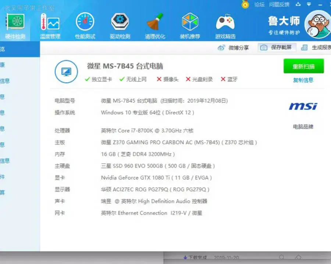Select the High Definition Audio sound card value
Screen dimensions: 331x264
click(x=154, y=201)
